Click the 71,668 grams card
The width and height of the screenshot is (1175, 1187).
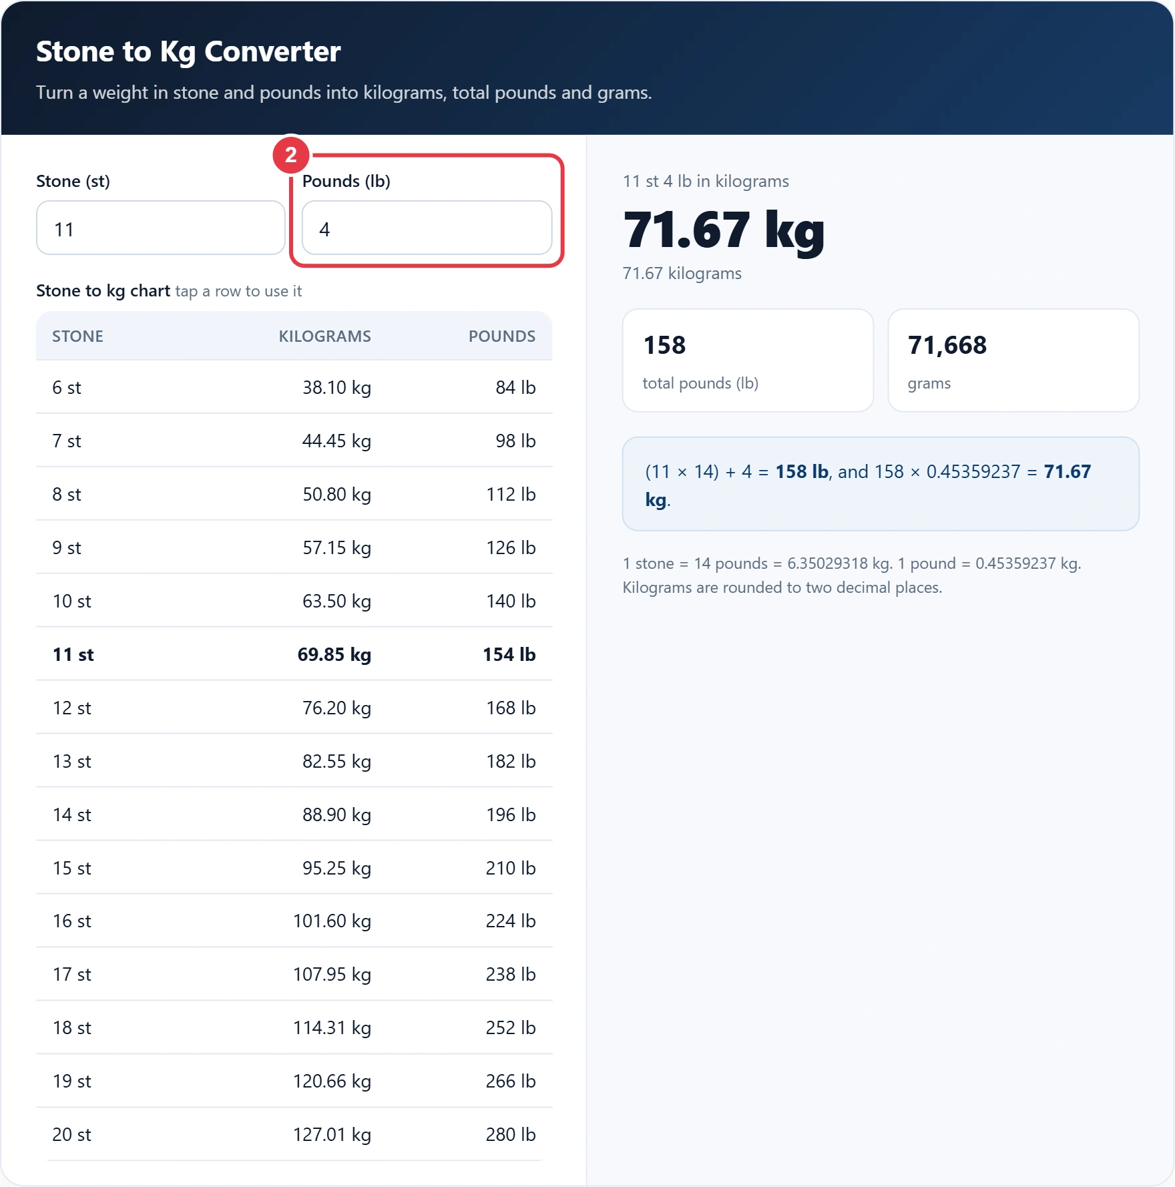pos(1013,361)
